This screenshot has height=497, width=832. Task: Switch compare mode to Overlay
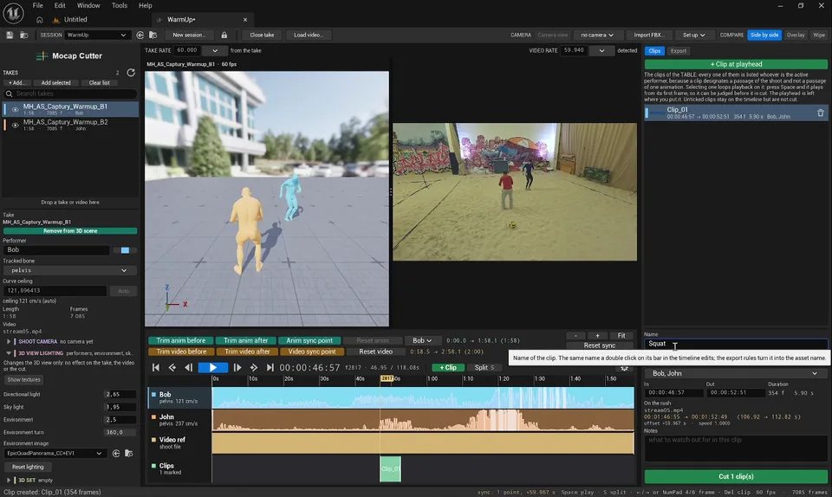click(796, 35)
